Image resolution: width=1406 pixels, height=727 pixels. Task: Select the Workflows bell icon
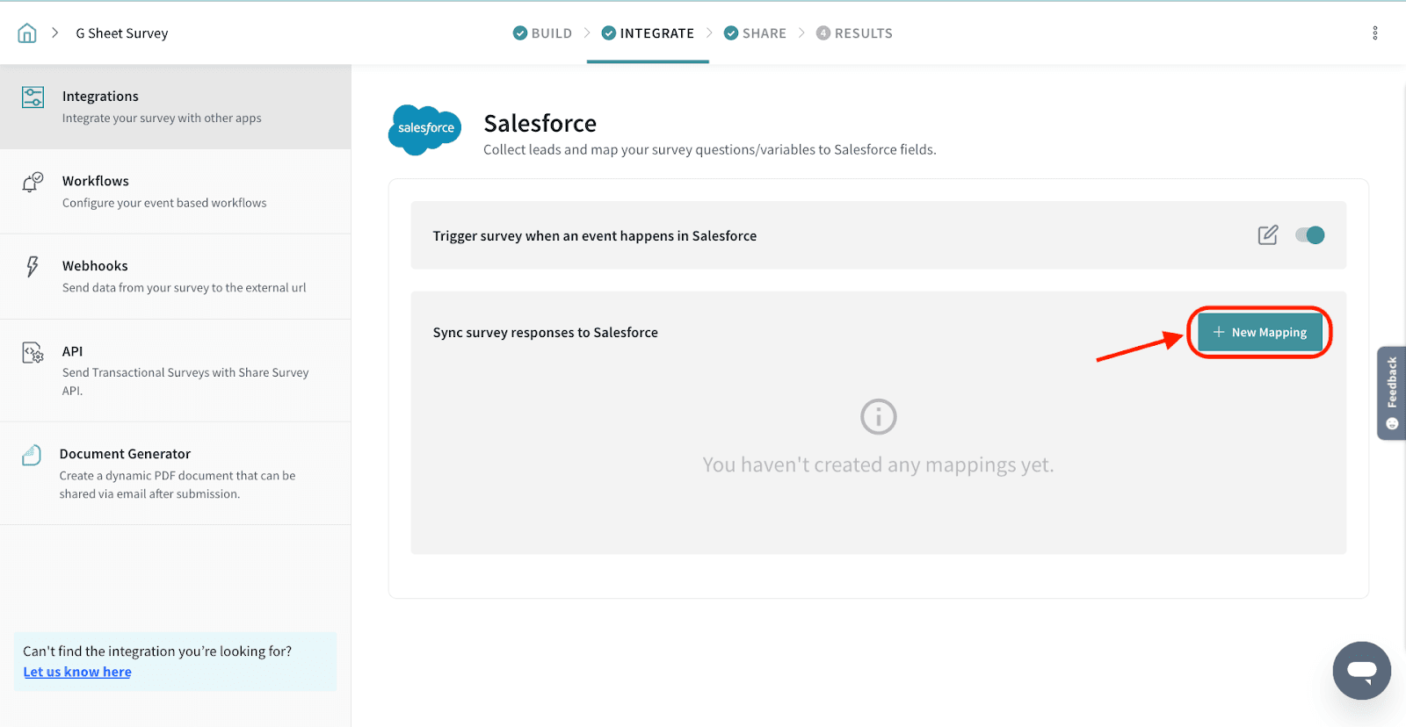point(33,182)
